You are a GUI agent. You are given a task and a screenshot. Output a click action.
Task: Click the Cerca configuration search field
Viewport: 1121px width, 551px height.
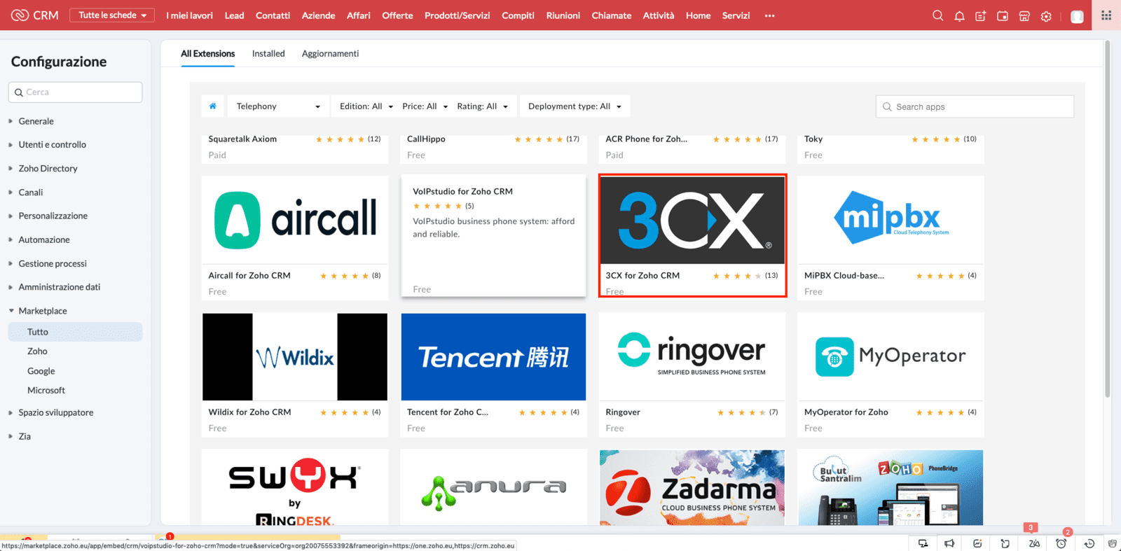pyautogui.click(x=76, y=92)
